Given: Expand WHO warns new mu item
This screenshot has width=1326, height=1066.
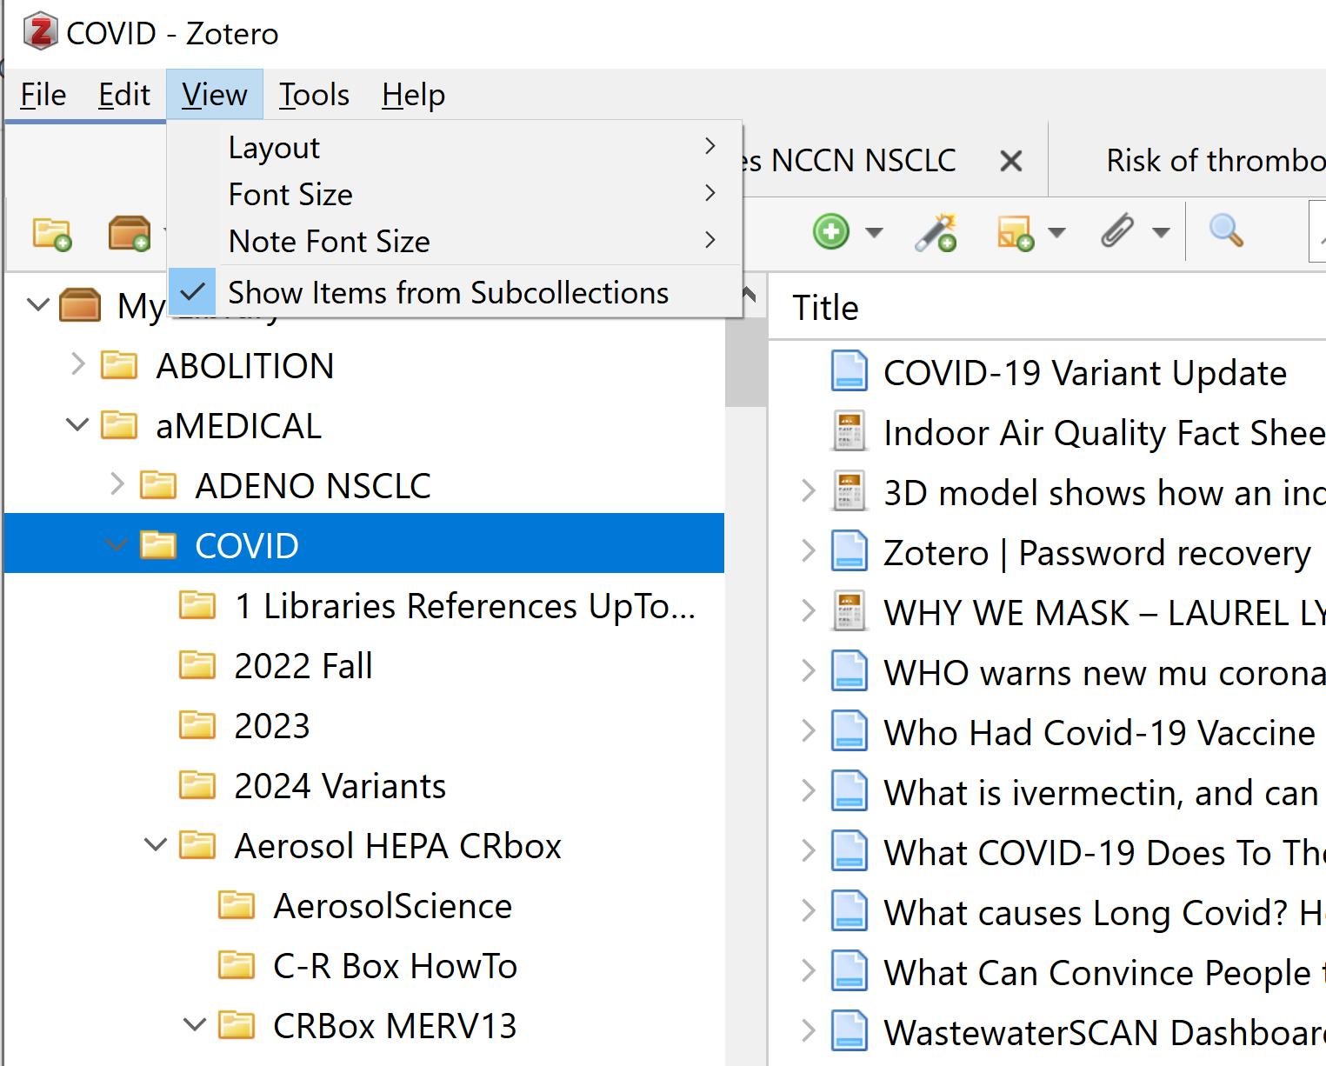Looking at the screenshot, I should (x=809, y=671).
